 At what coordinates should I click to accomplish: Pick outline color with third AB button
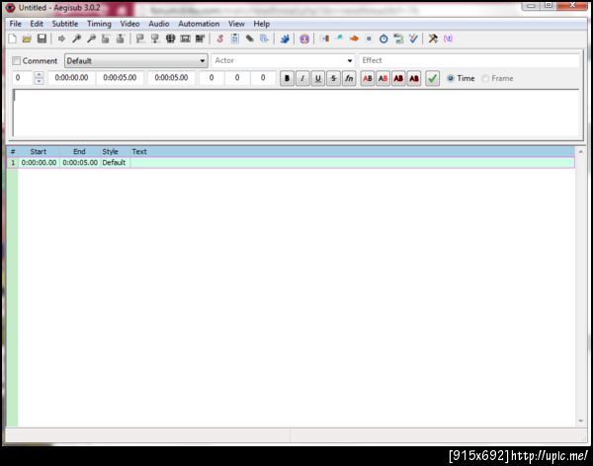click(398, 78)
